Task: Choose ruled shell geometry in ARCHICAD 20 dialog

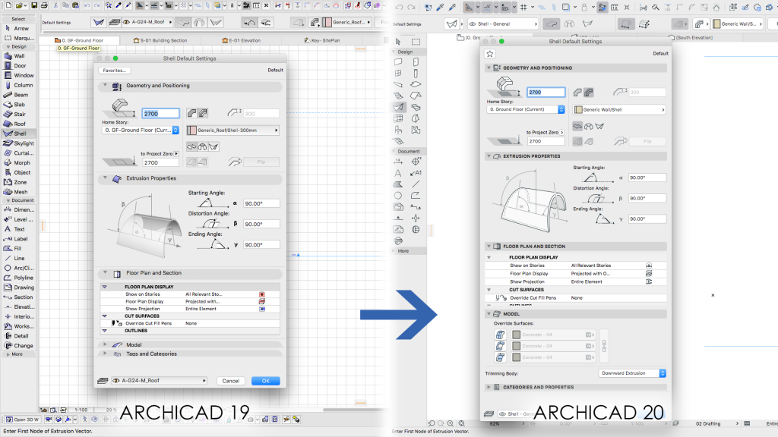Action: (599, 127)
